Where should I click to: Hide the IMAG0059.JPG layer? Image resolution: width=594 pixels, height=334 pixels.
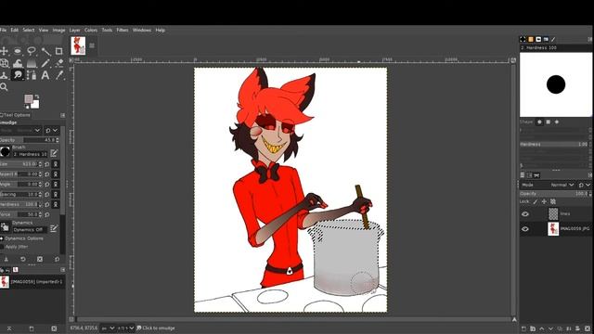(525, 229)
